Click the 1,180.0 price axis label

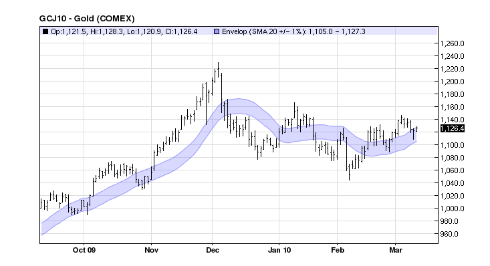452,94
